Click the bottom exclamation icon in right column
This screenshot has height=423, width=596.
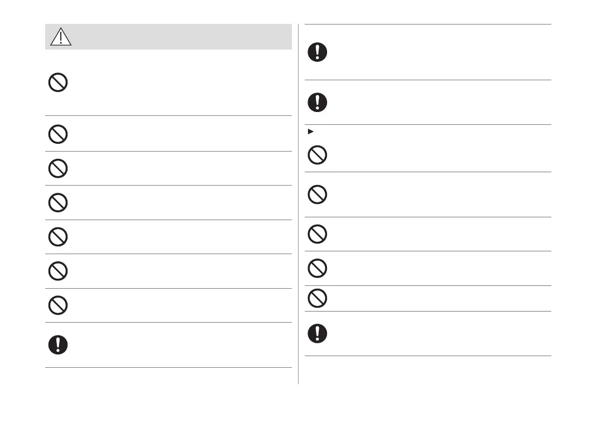click(x=318, y=333)
